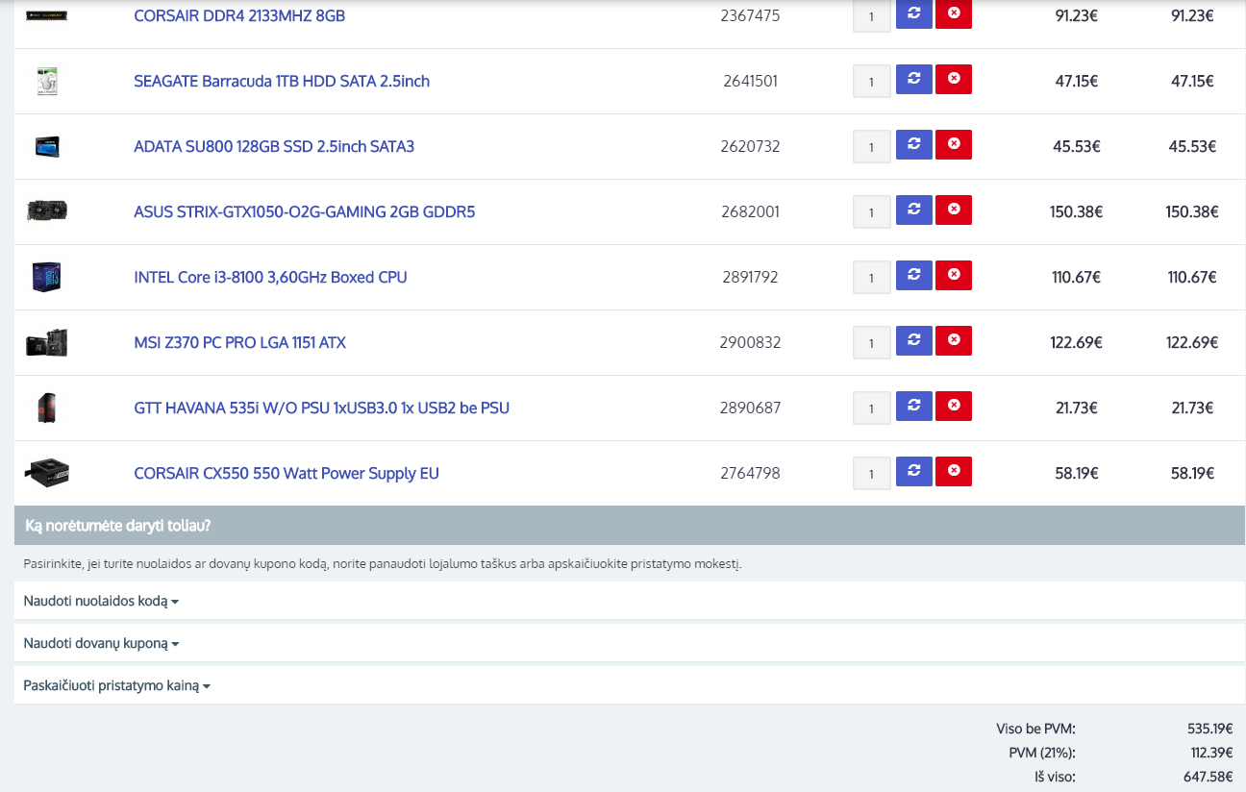Screen dimensions: 1246x792
Task: Click quantity field for ADATA SU800
Action: pos(872,147)
